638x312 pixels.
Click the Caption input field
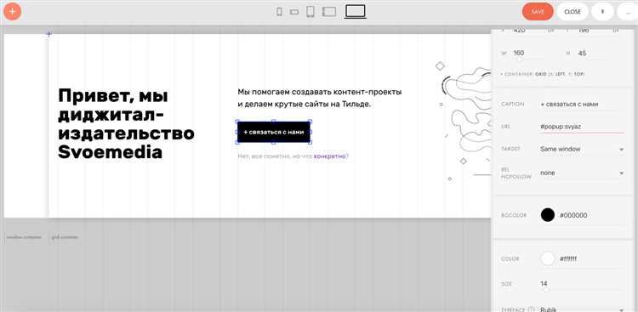click(x=582, y=104)
